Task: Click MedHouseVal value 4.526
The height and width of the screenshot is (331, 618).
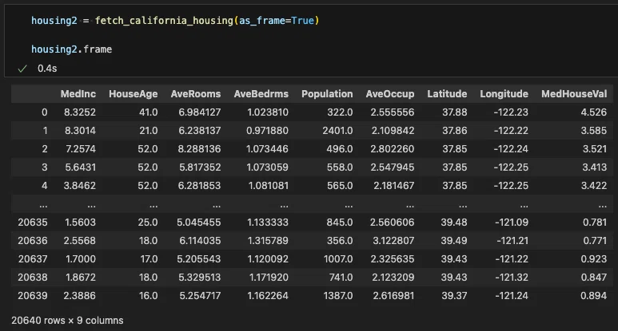Action: [593, 112]
